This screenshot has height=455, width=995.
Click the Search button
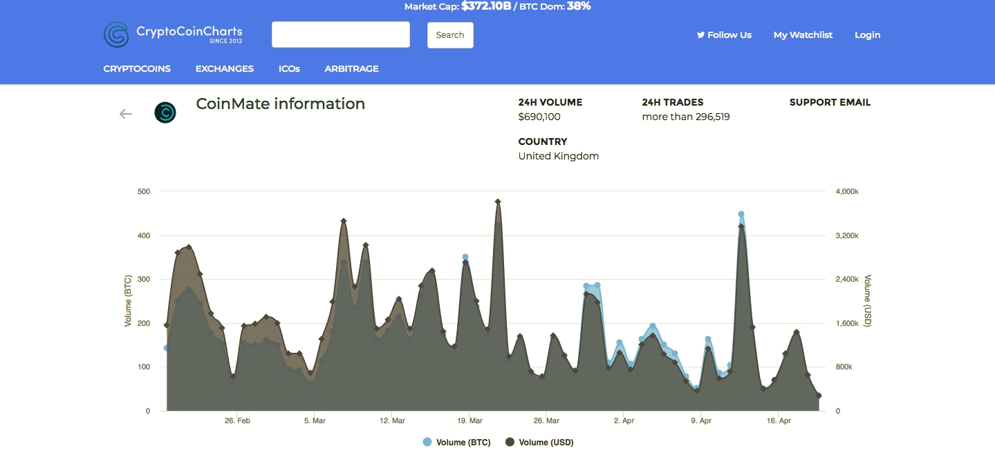point(450,35)
